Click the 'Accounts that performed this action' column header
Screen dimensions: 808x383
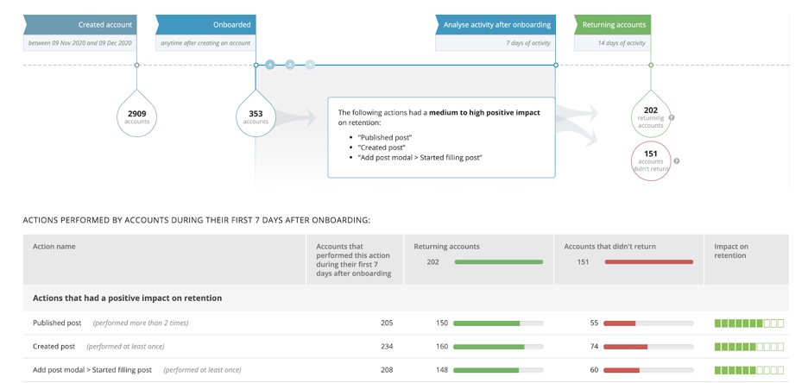354,260
